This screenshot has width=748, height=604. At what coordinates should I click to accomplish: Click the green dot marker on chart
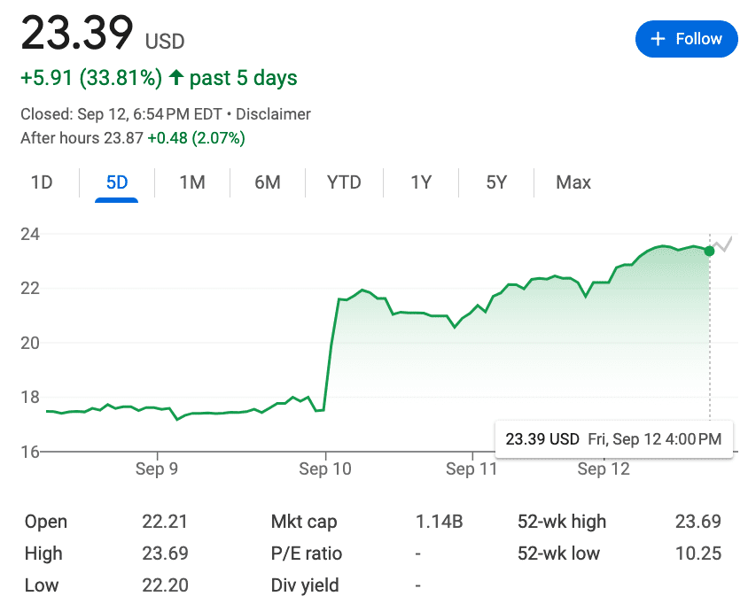[709, 251]
